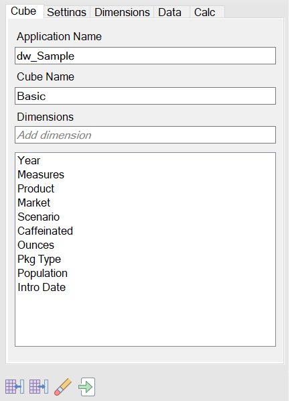Click the grid icon with right-pointing arrow

pyautogui.click(x=39, y=387)
